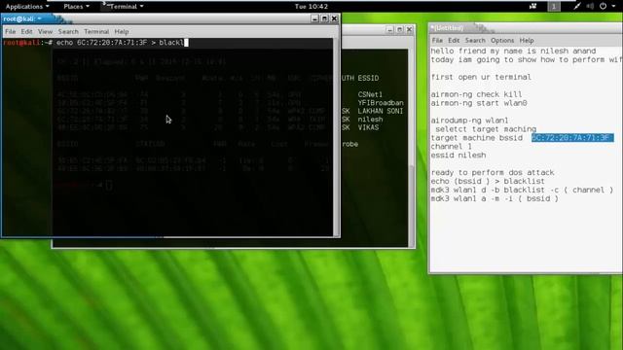Click ESSID 'VIKAS' in background terminal
Image resolution: width=623 pixels, height=350 pixels.
pyautogui.click(x=368, y=127)
